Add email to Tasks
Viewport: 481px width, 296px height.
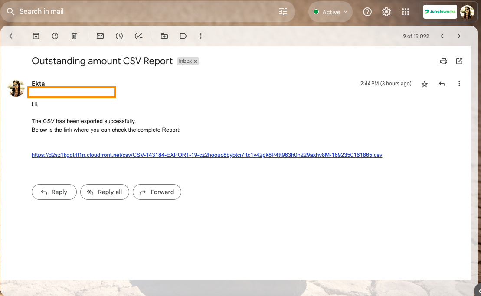pyautogui.click(x=138, y=36)
